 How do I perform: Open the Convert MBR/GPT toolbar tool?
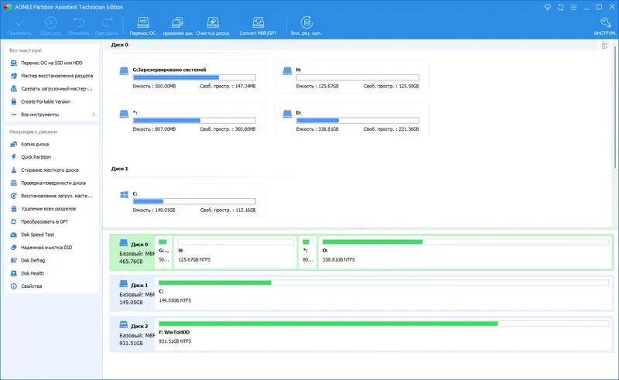click(x=258, y=26)
